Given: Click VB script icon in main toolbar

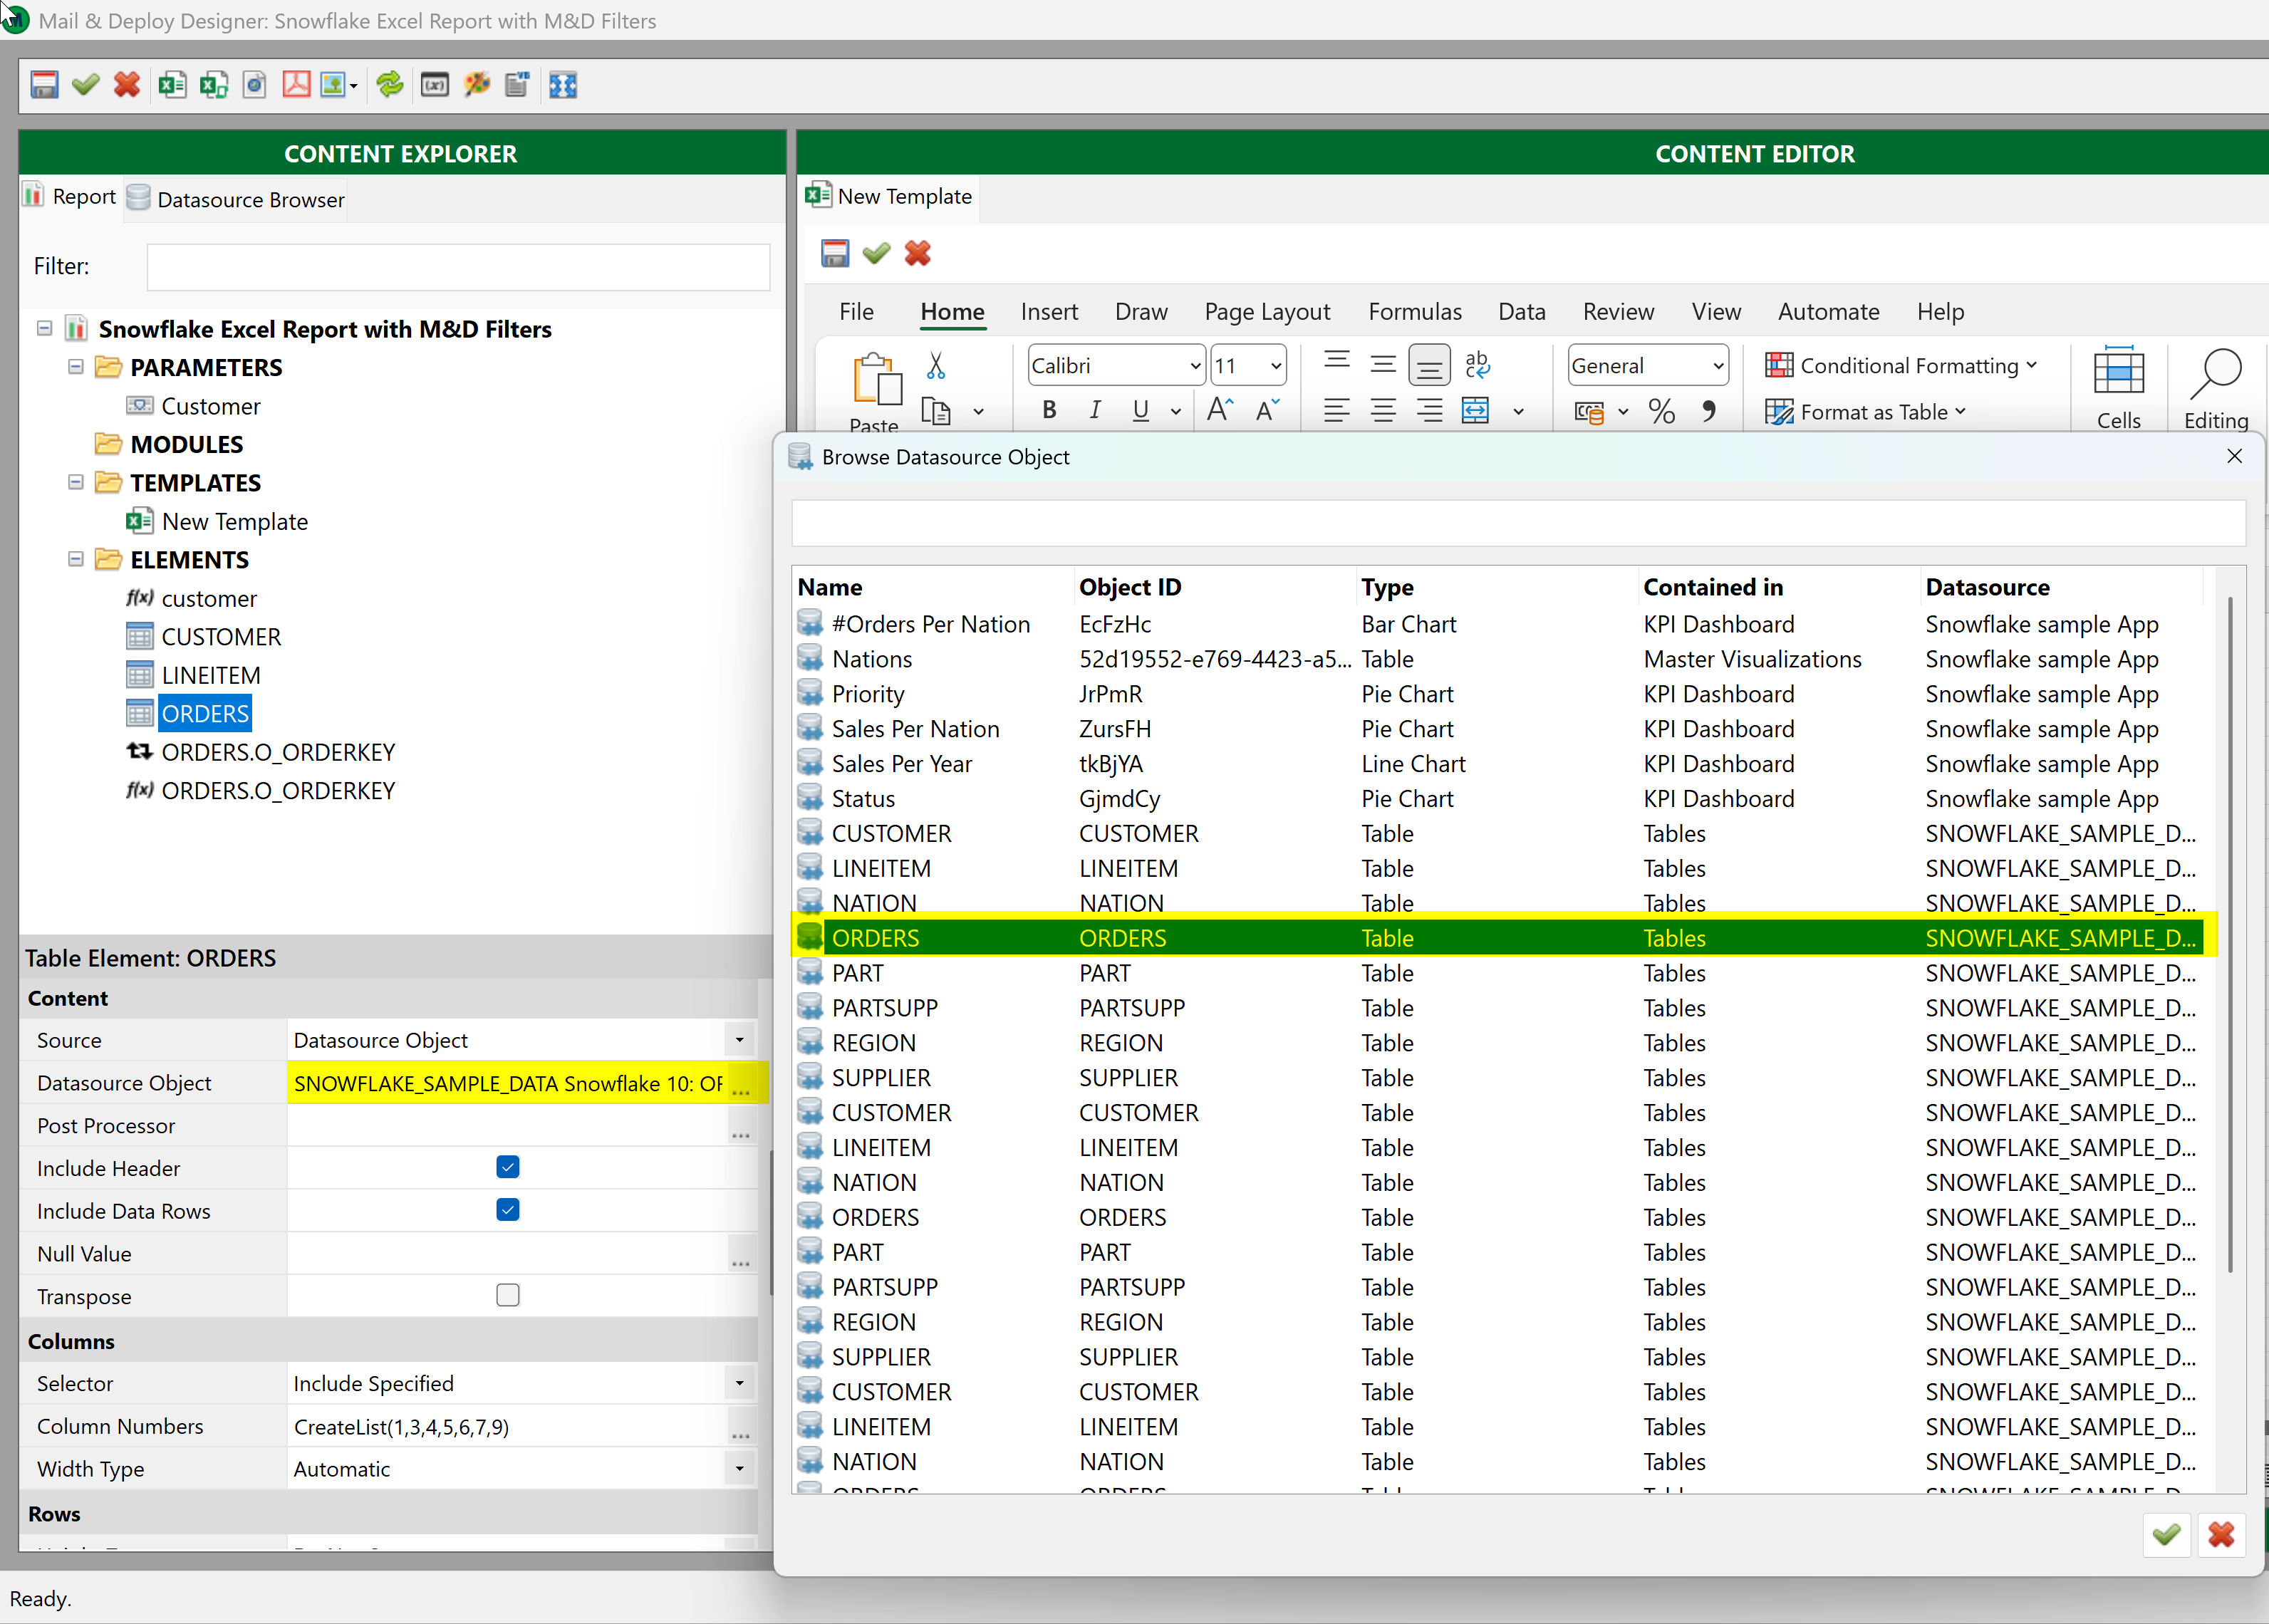Looking at the screenshot, I should pos(517,85).
